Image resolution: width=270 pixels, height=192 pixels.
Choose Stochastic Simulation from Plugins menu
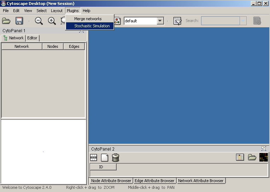[x=90, y=26]
